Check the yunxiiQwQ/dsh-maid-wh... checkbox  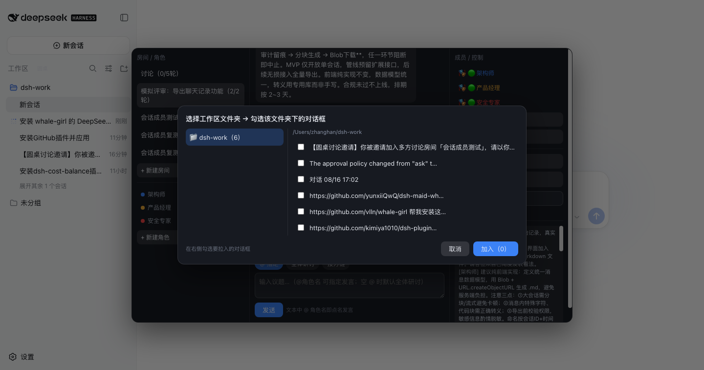click(x=301, y=195)
